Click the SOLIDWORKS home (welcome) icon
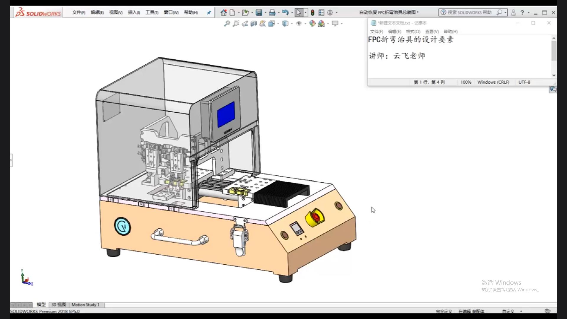This screenshot has width=567, height=319. click(224, 12)
